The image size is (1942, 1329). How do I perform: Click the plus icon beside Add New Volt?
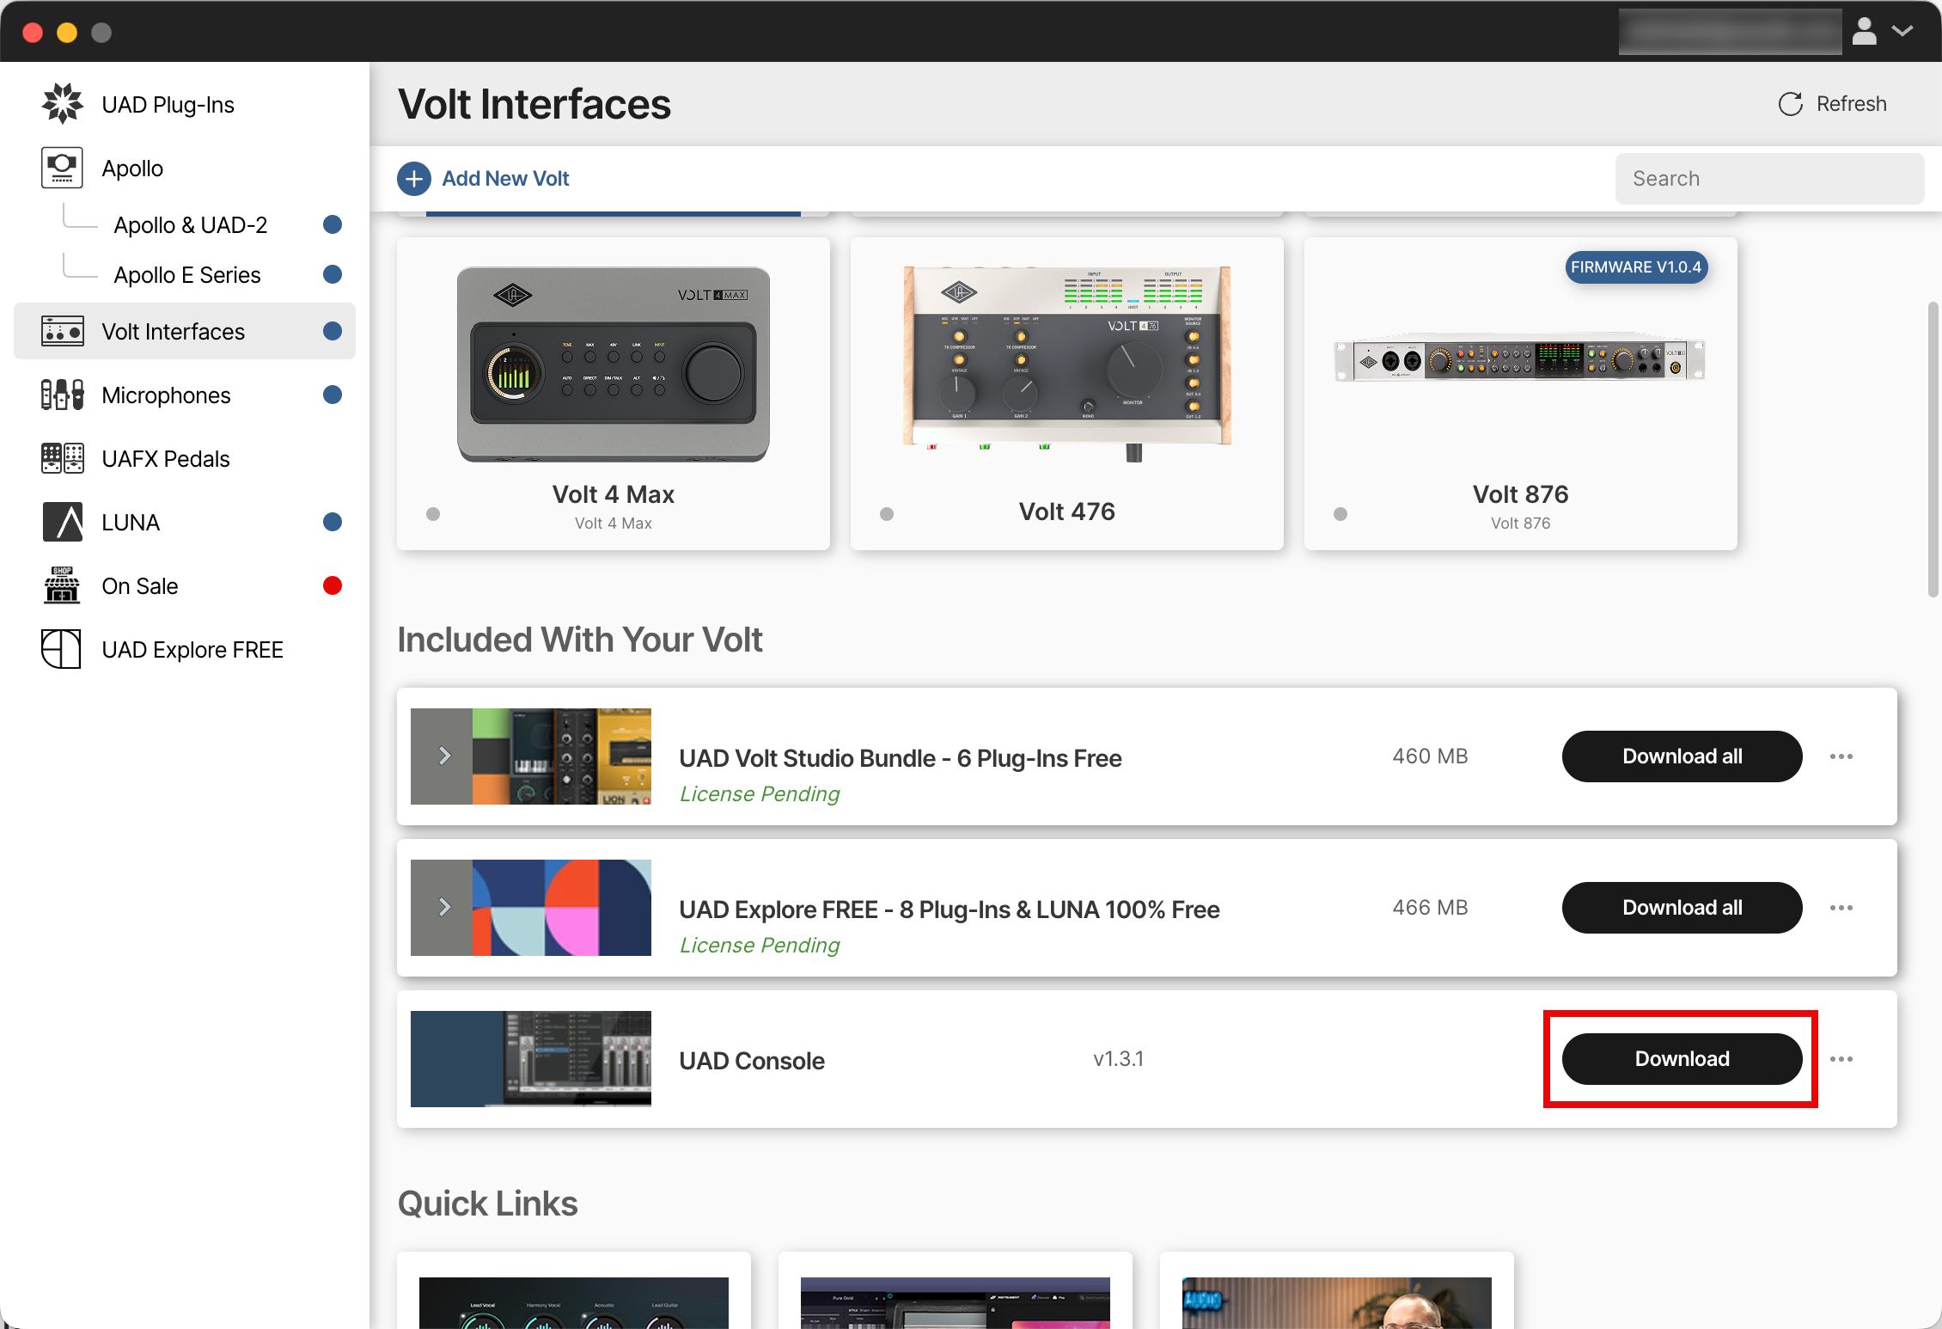pos(414,179)
